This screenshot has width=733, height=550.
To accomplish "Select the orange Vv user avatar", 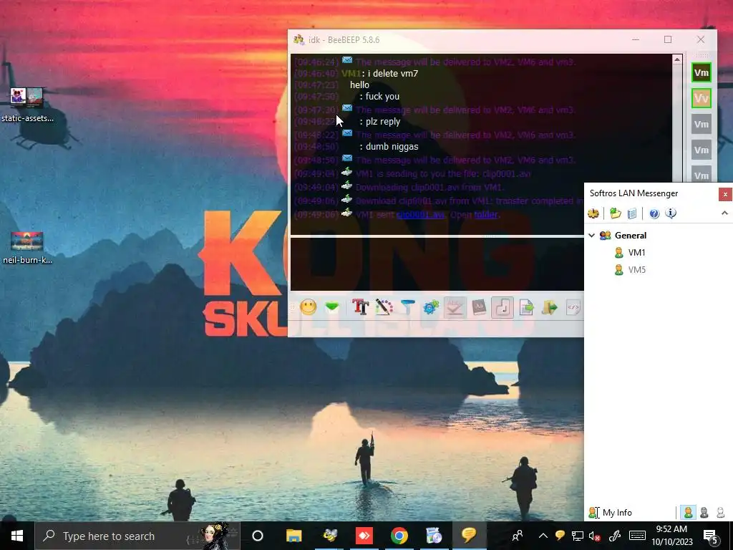I will click(x=702, y=98).
